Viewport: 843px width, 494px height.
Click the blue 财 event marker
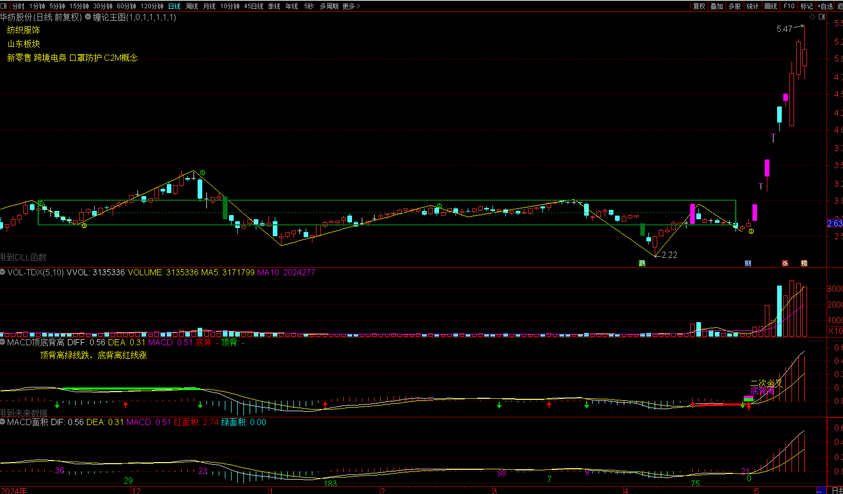[x=748, y=263]
